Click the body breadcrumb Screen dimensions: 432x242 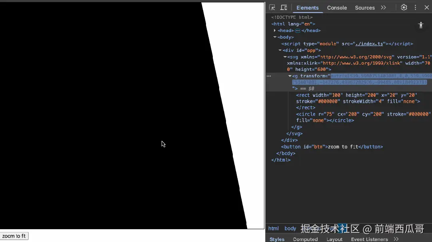290,228
